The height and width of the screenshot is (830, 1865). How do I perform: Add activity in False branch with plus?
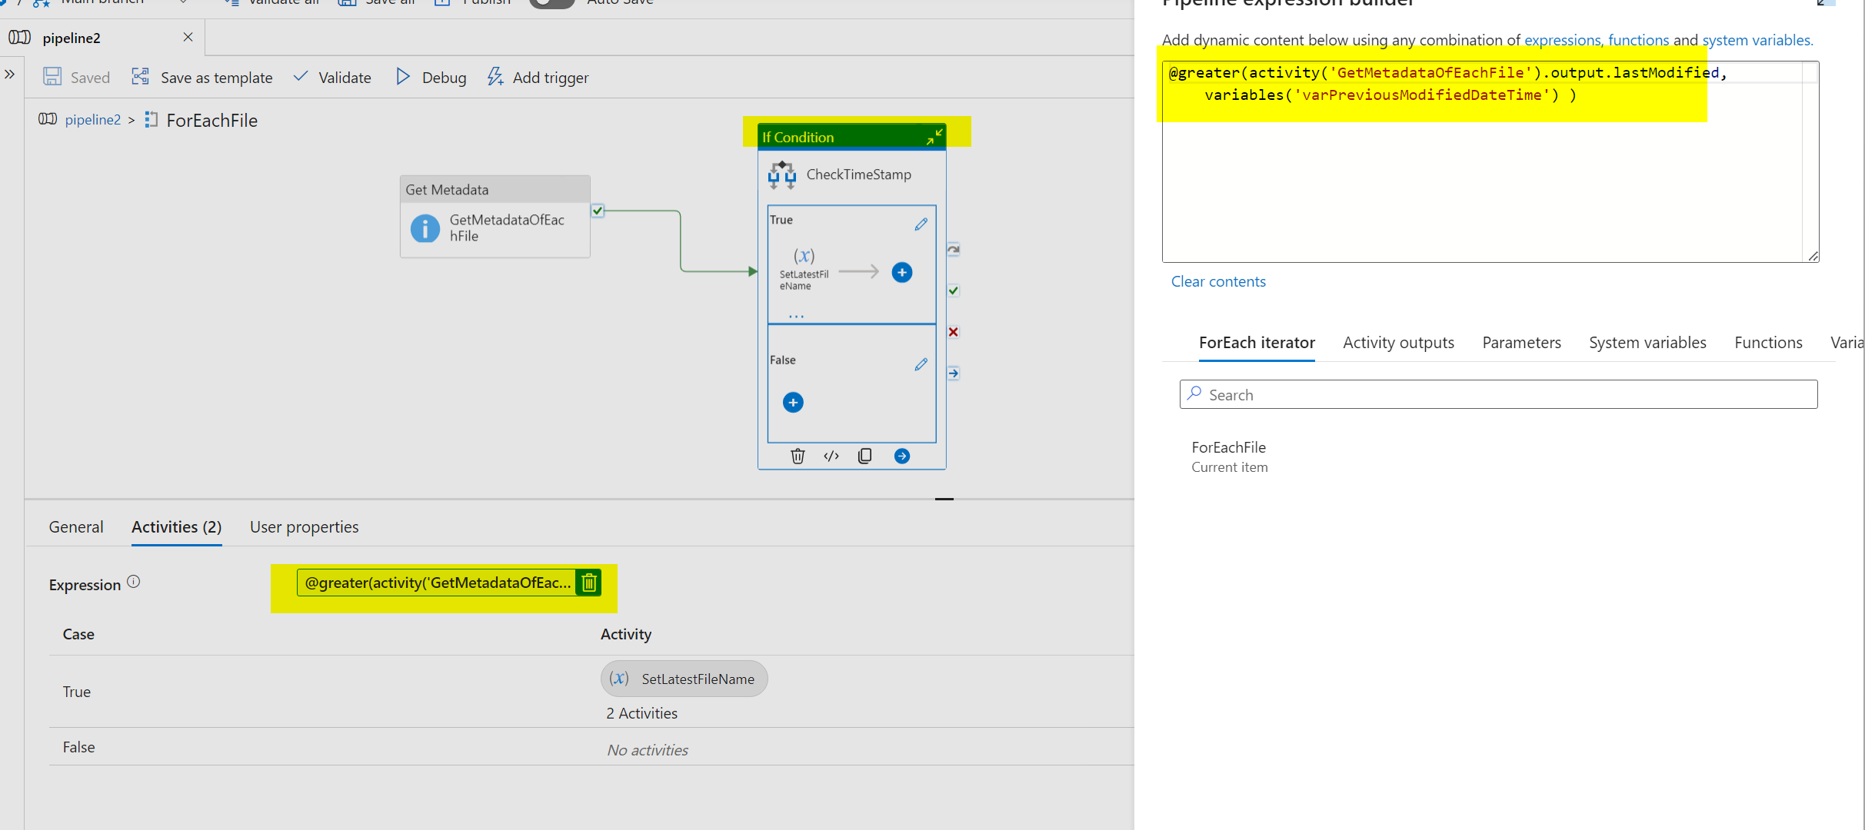click(793, 403)
